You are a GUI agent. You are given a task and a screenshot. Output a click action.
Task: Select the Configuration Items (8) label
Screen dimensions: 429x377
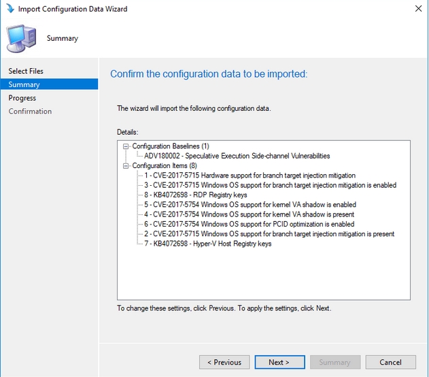tap(163, 166)
